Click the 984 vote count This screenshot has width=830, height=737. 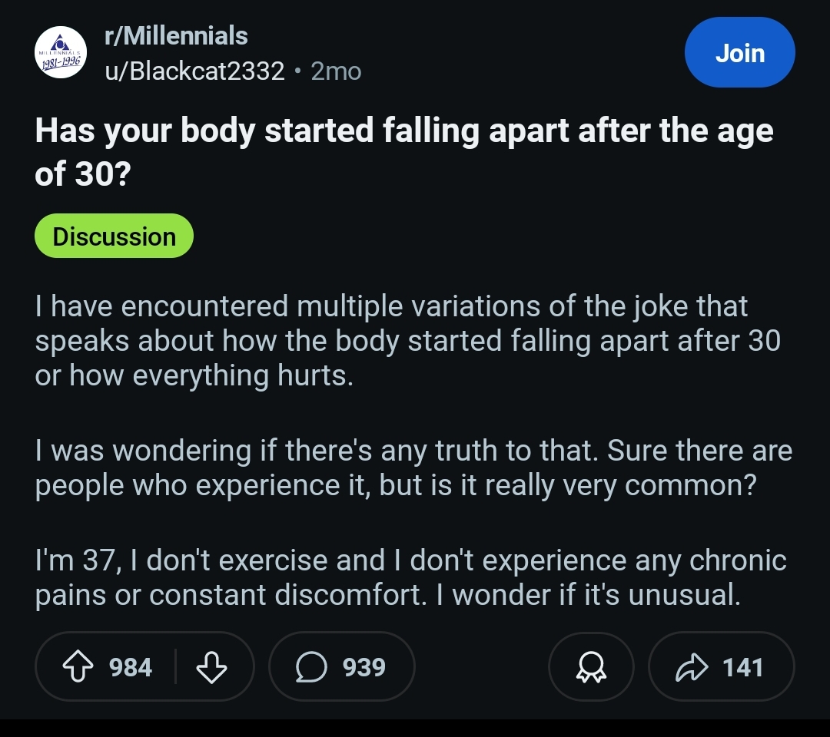pyautogui.click(x=130, y=667)
